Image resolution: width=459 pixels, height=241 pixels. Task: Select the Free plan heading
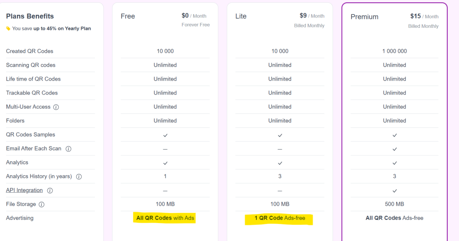(x=128, y=16)
